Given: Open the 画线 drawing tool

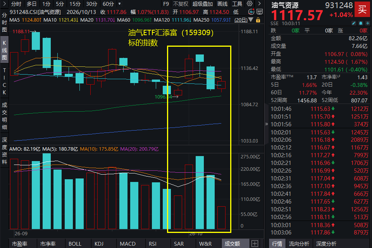Looking at the screenshot, I should 222,4.
